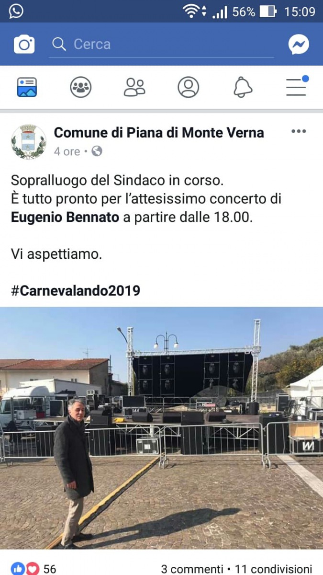Open the #Carnevalando2019 hashtag
Image resolution: width=323 pixels, height=575 pixels.
tap(76, 290)
